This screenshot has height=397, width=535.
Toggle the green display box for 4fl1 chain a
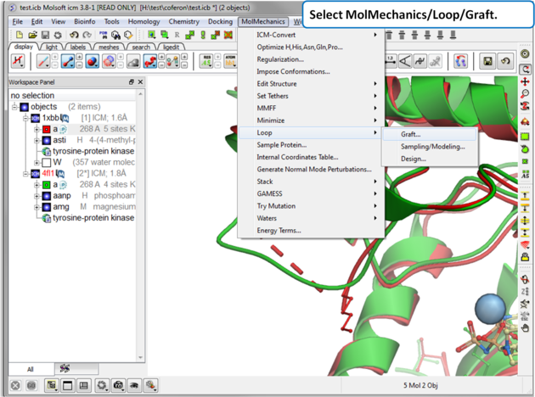pyautogui.click(x=47, y=185)
